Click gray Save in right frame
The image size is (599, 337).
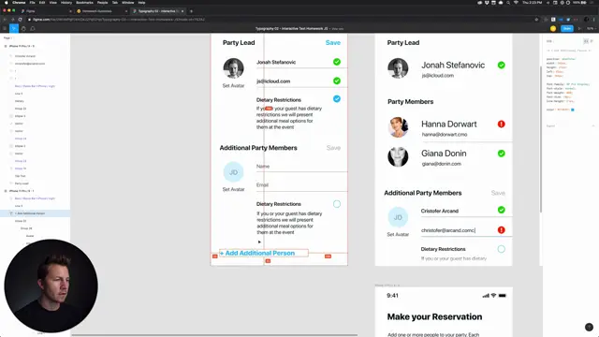pos(498,193)
